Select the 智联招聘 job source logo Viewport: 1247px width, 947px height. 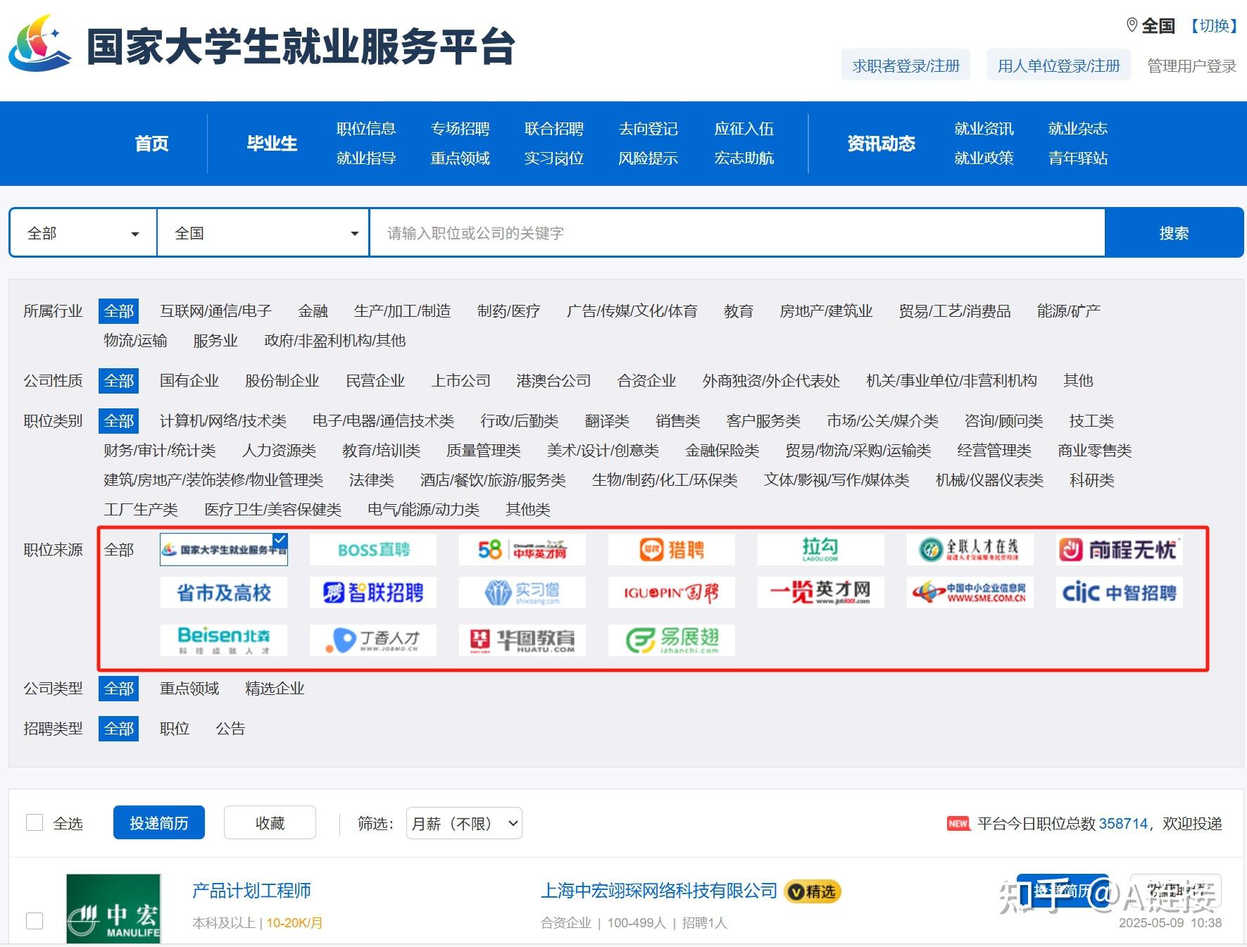(373, 593)
